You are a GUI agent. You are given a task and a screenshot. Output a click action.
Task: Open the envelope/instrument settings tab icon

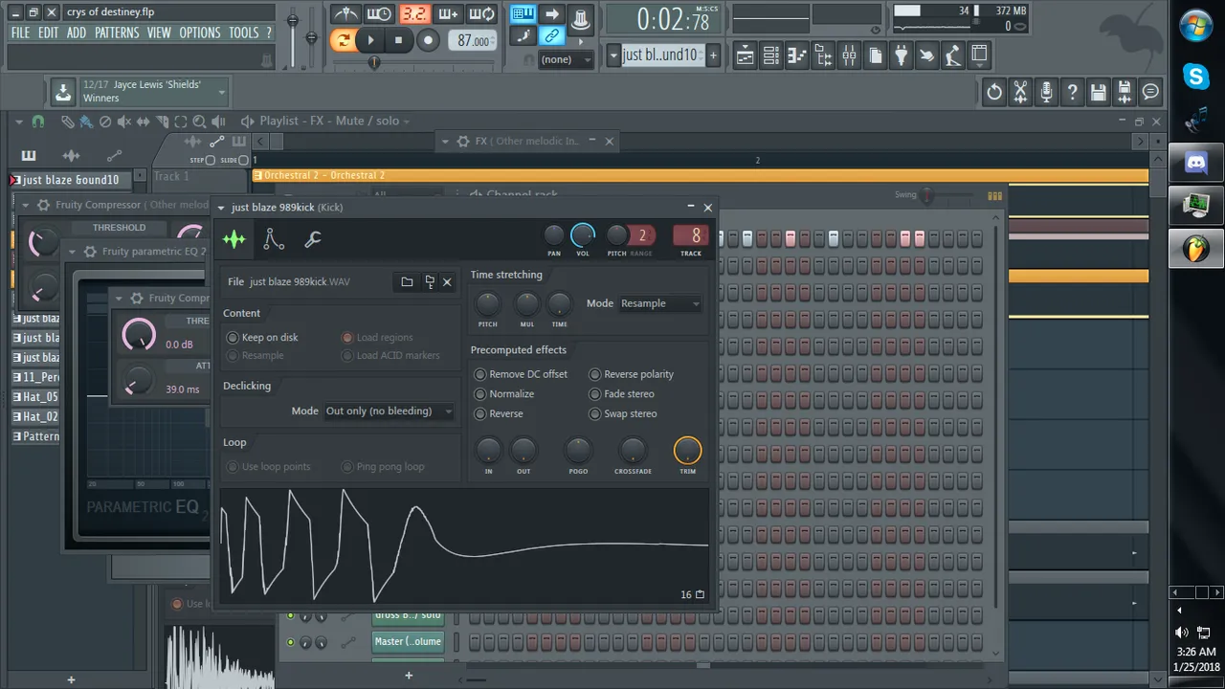pyautogui.click(x=274, y=239)
